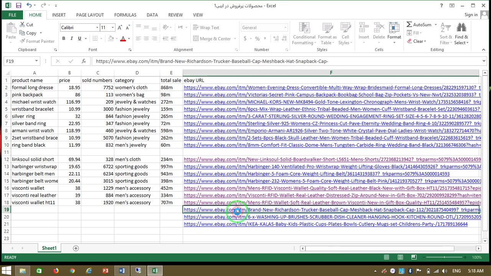Image resolution: width=491 pixels, height=276 pixels.
Task: Toggle Bold formatting
Action: click(64, 38)
